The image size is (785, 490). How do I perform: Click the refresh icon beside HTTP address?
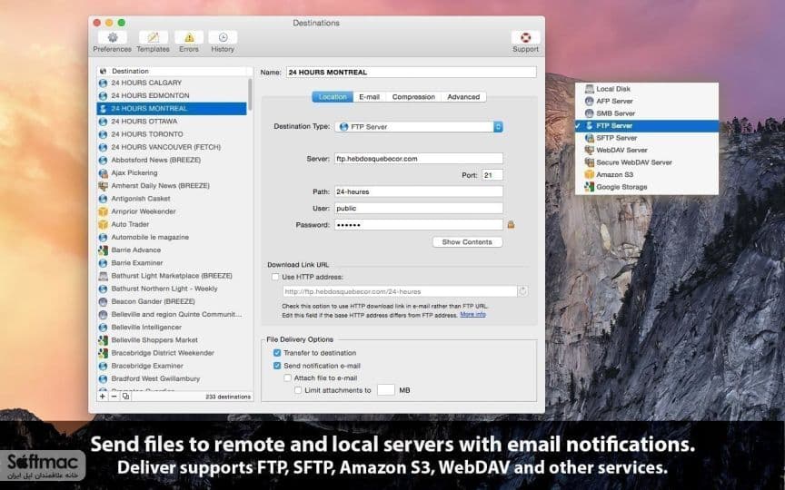523,291
